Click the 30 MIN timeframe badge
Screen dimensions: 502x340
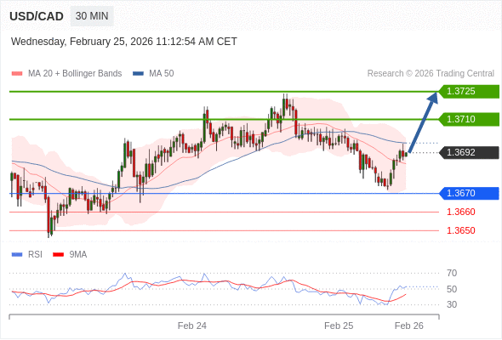(x=92, y=16)
